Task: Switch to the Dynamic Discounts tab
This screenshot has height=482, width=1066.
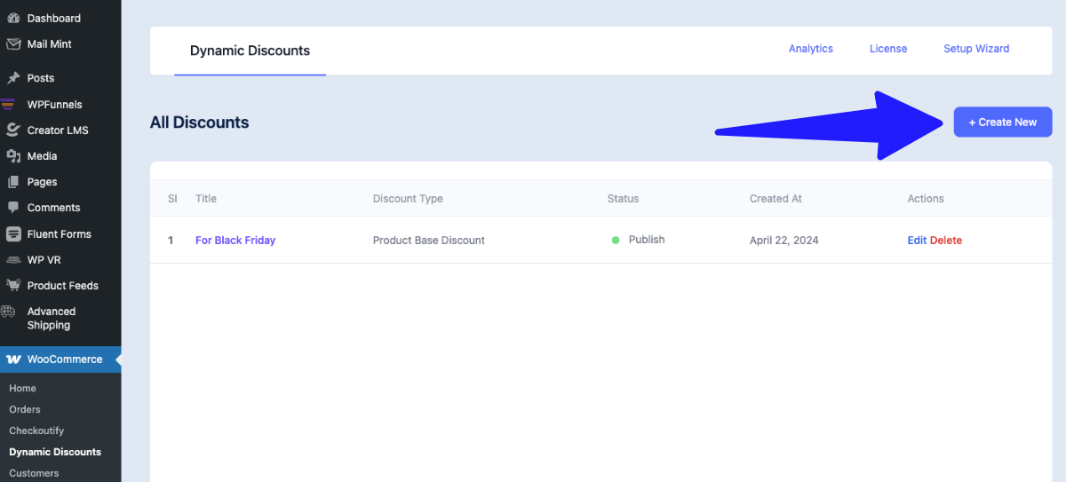Action: coord(250,51)
